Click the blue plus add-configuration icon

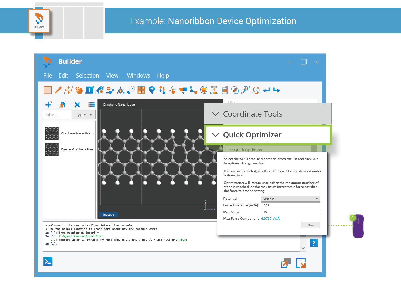(x=48, y=105)
